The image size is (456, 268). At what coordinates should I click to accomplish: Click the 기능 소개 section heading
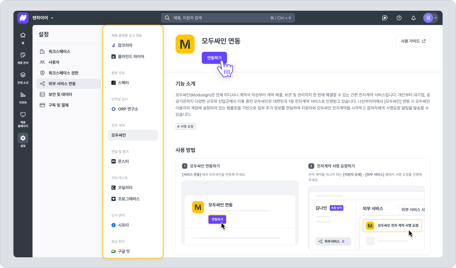(185, 84)
